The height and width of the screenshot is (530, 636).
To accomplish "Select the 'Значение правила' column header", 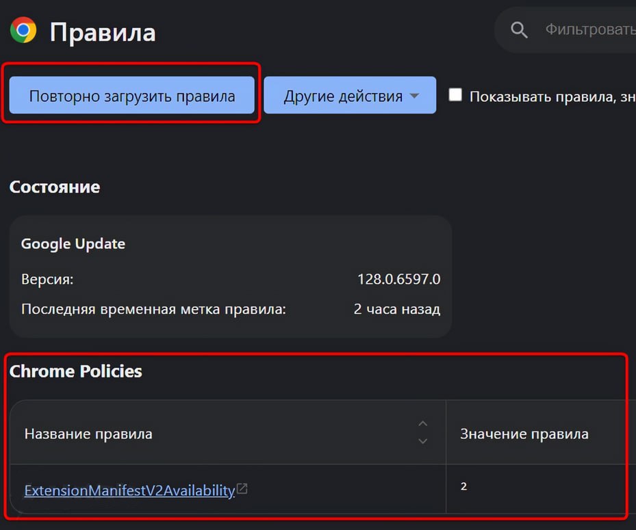I will click(x=524, y=434).
